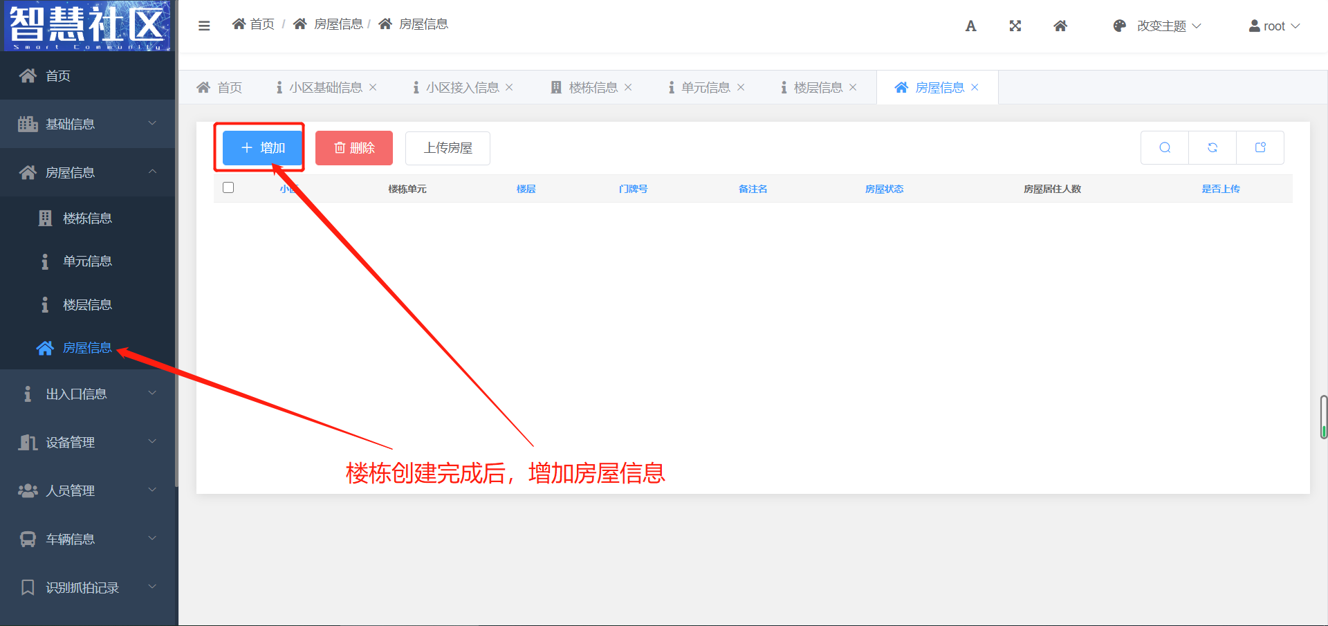Image resolution: width=1328 pixels, height=626 pixels.
Task: Switch to the 单元信息 tab
Action: click(x=705, y=87)
